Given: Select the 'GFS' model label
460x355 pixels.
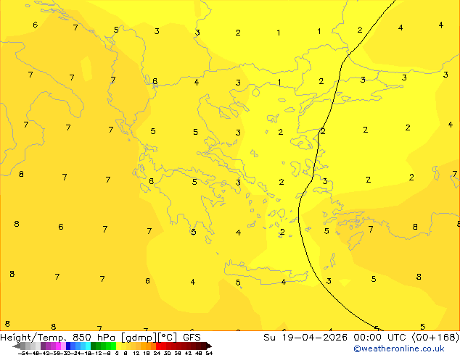Looking at the screenshot, I should (x=192, y=338).
